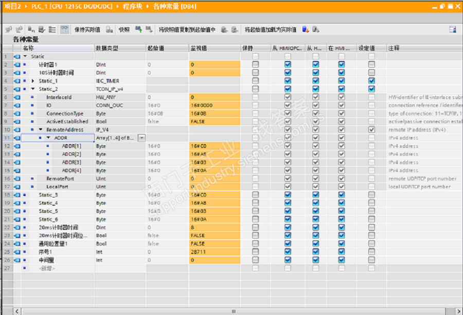Image resolution: width=463 pixels, height=315 pixels.
Task: Collapse the ADDR array row
Action: point(48,138)
